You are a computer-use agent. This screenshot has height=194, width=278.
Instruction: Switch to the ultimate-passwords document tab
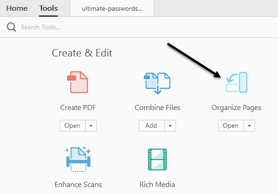[x=112, y=8]
